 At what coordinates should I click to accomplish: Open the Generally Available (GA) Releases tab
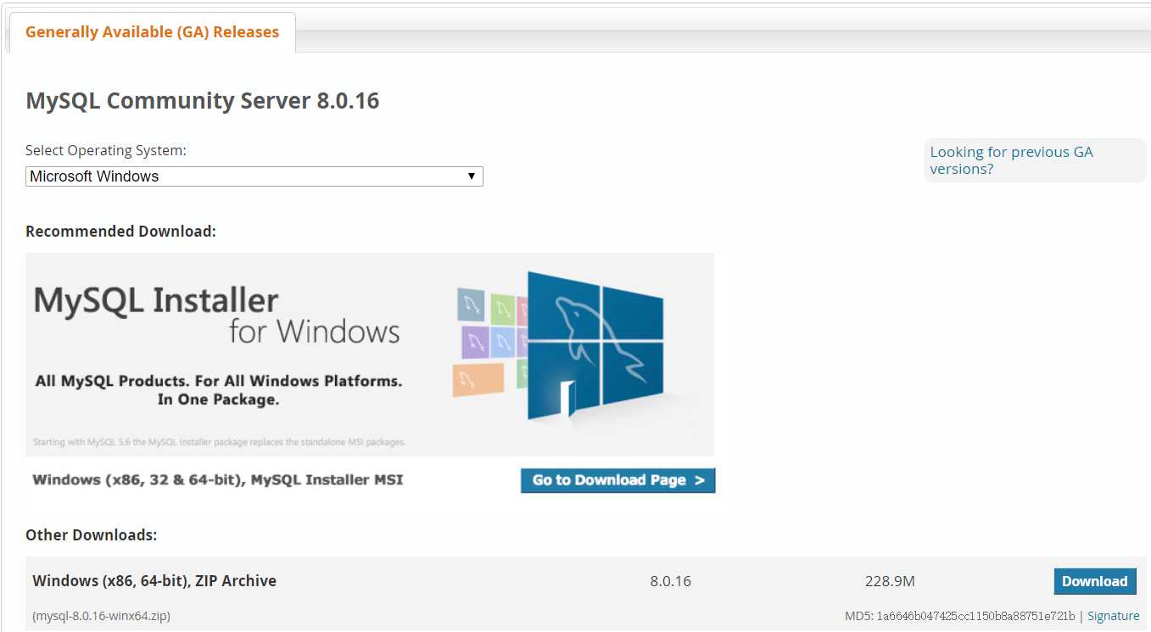coord(152,32)
